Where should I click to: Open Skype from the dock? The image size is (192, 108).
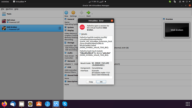tap(65, 104)
